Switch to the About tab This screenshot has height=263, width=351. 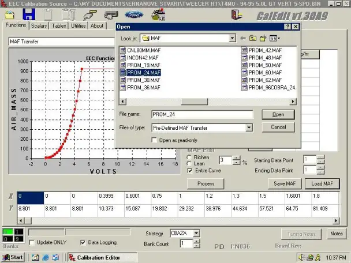(97, 26)
